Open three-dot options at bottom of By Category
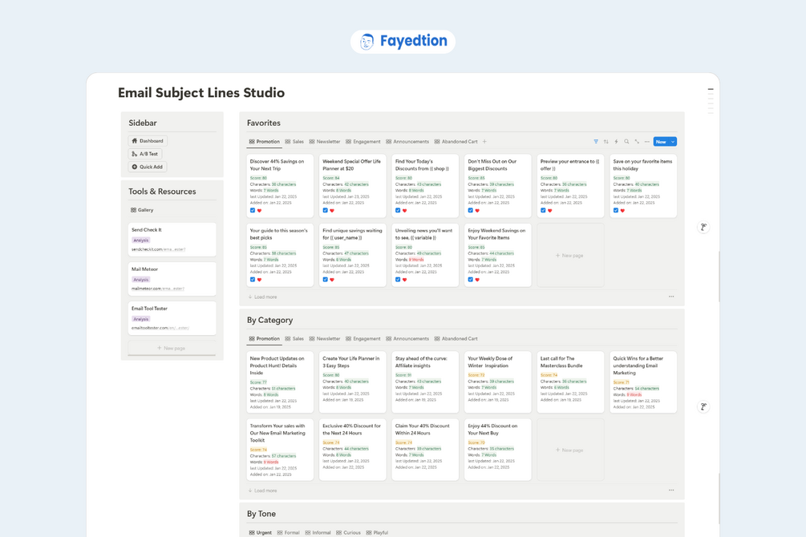This screenshot has width=806, height=537. (x=671, y=491)
